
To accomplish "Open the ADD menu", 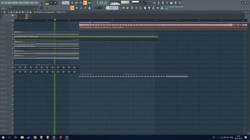I will (9, 3).
